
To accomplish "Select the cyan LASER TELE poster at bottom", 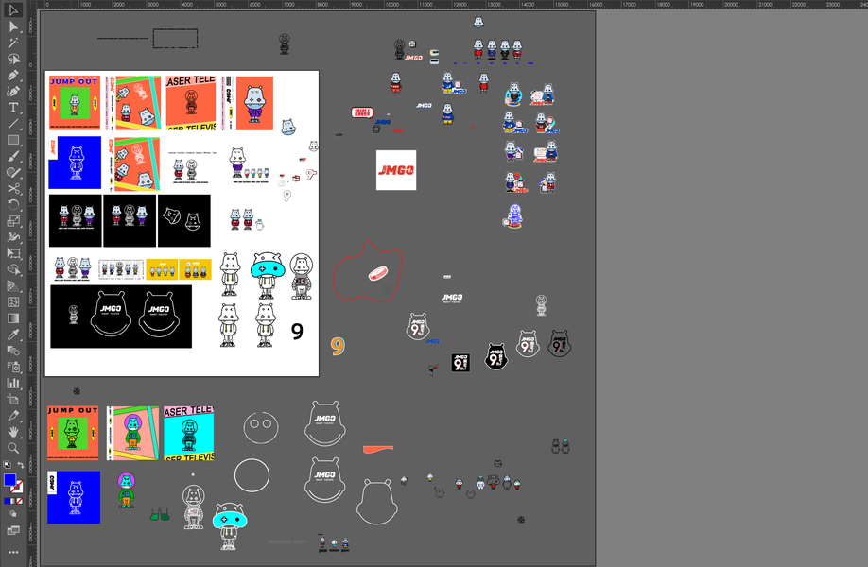I will [x=189, y=433].
